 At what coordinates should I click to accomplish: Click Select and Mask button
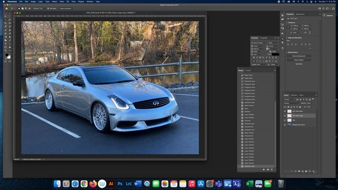pos(65,8)
